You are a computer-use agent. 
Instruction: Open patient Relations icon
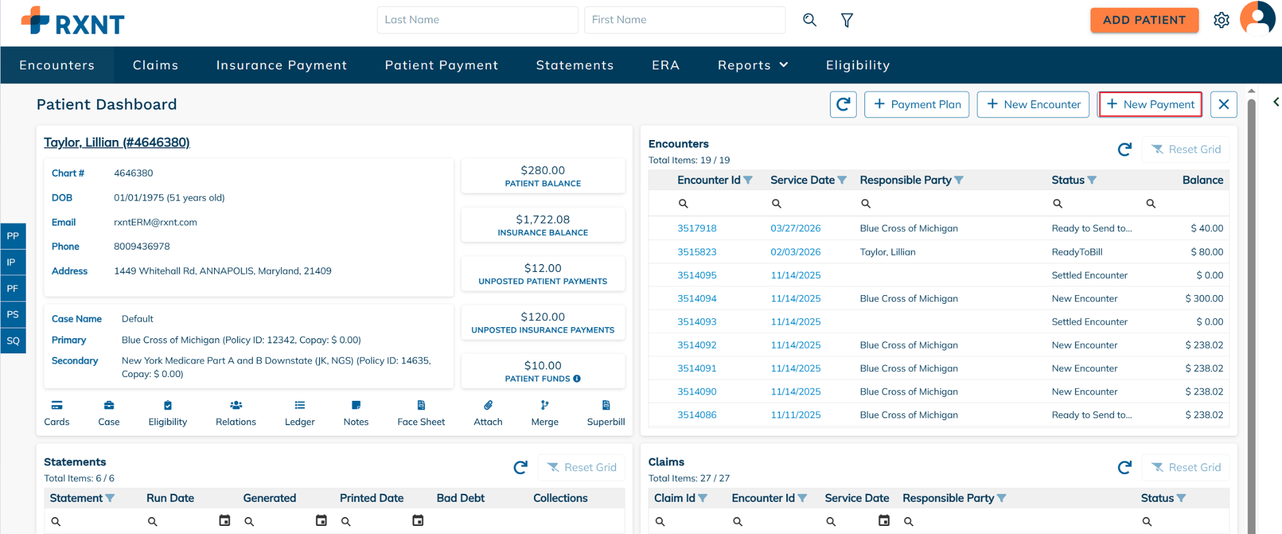tap(235, 405)
